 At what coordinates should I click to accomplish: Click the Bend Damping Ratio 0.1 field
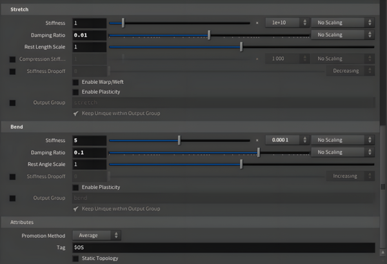pos(90,152)
